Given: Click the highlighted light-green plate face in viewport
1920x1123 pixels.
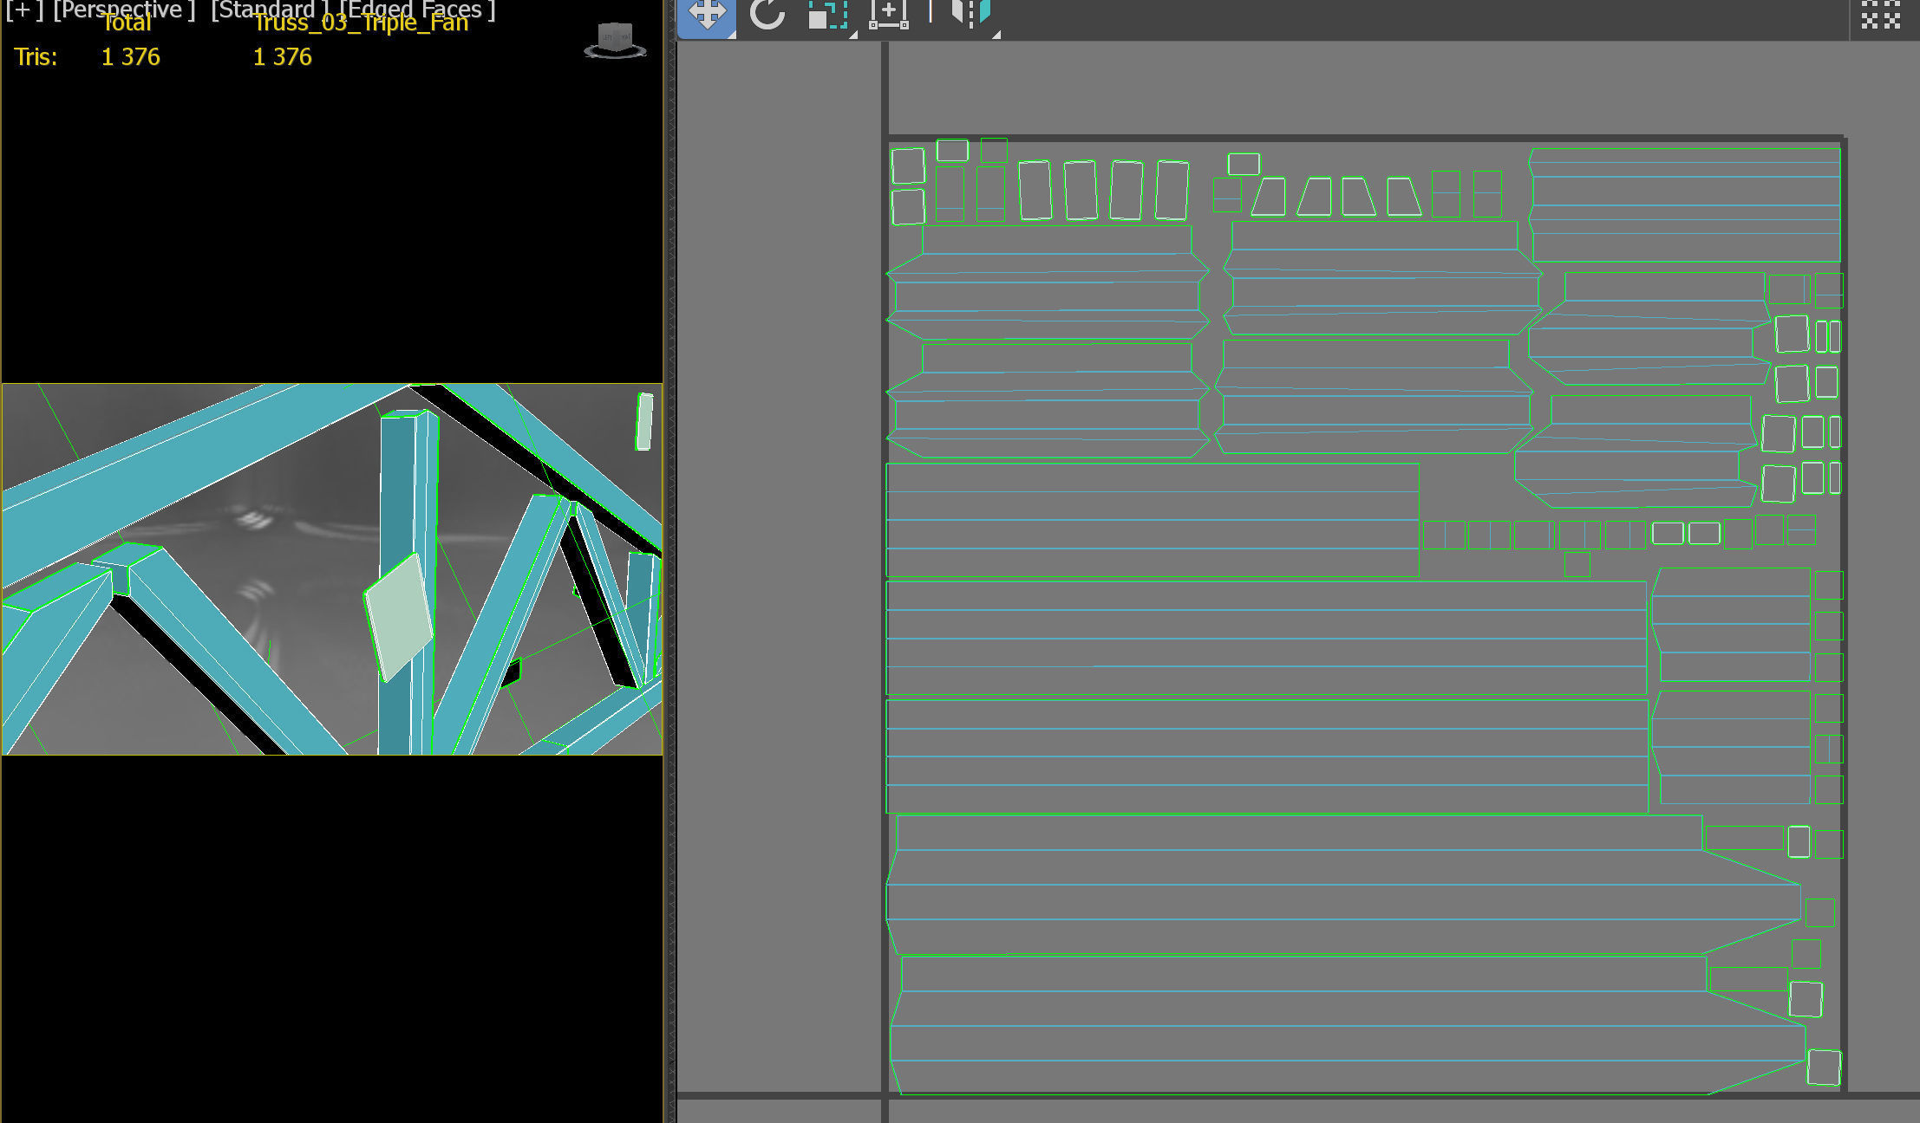Looking at the screenshot, I should point(398,615).
